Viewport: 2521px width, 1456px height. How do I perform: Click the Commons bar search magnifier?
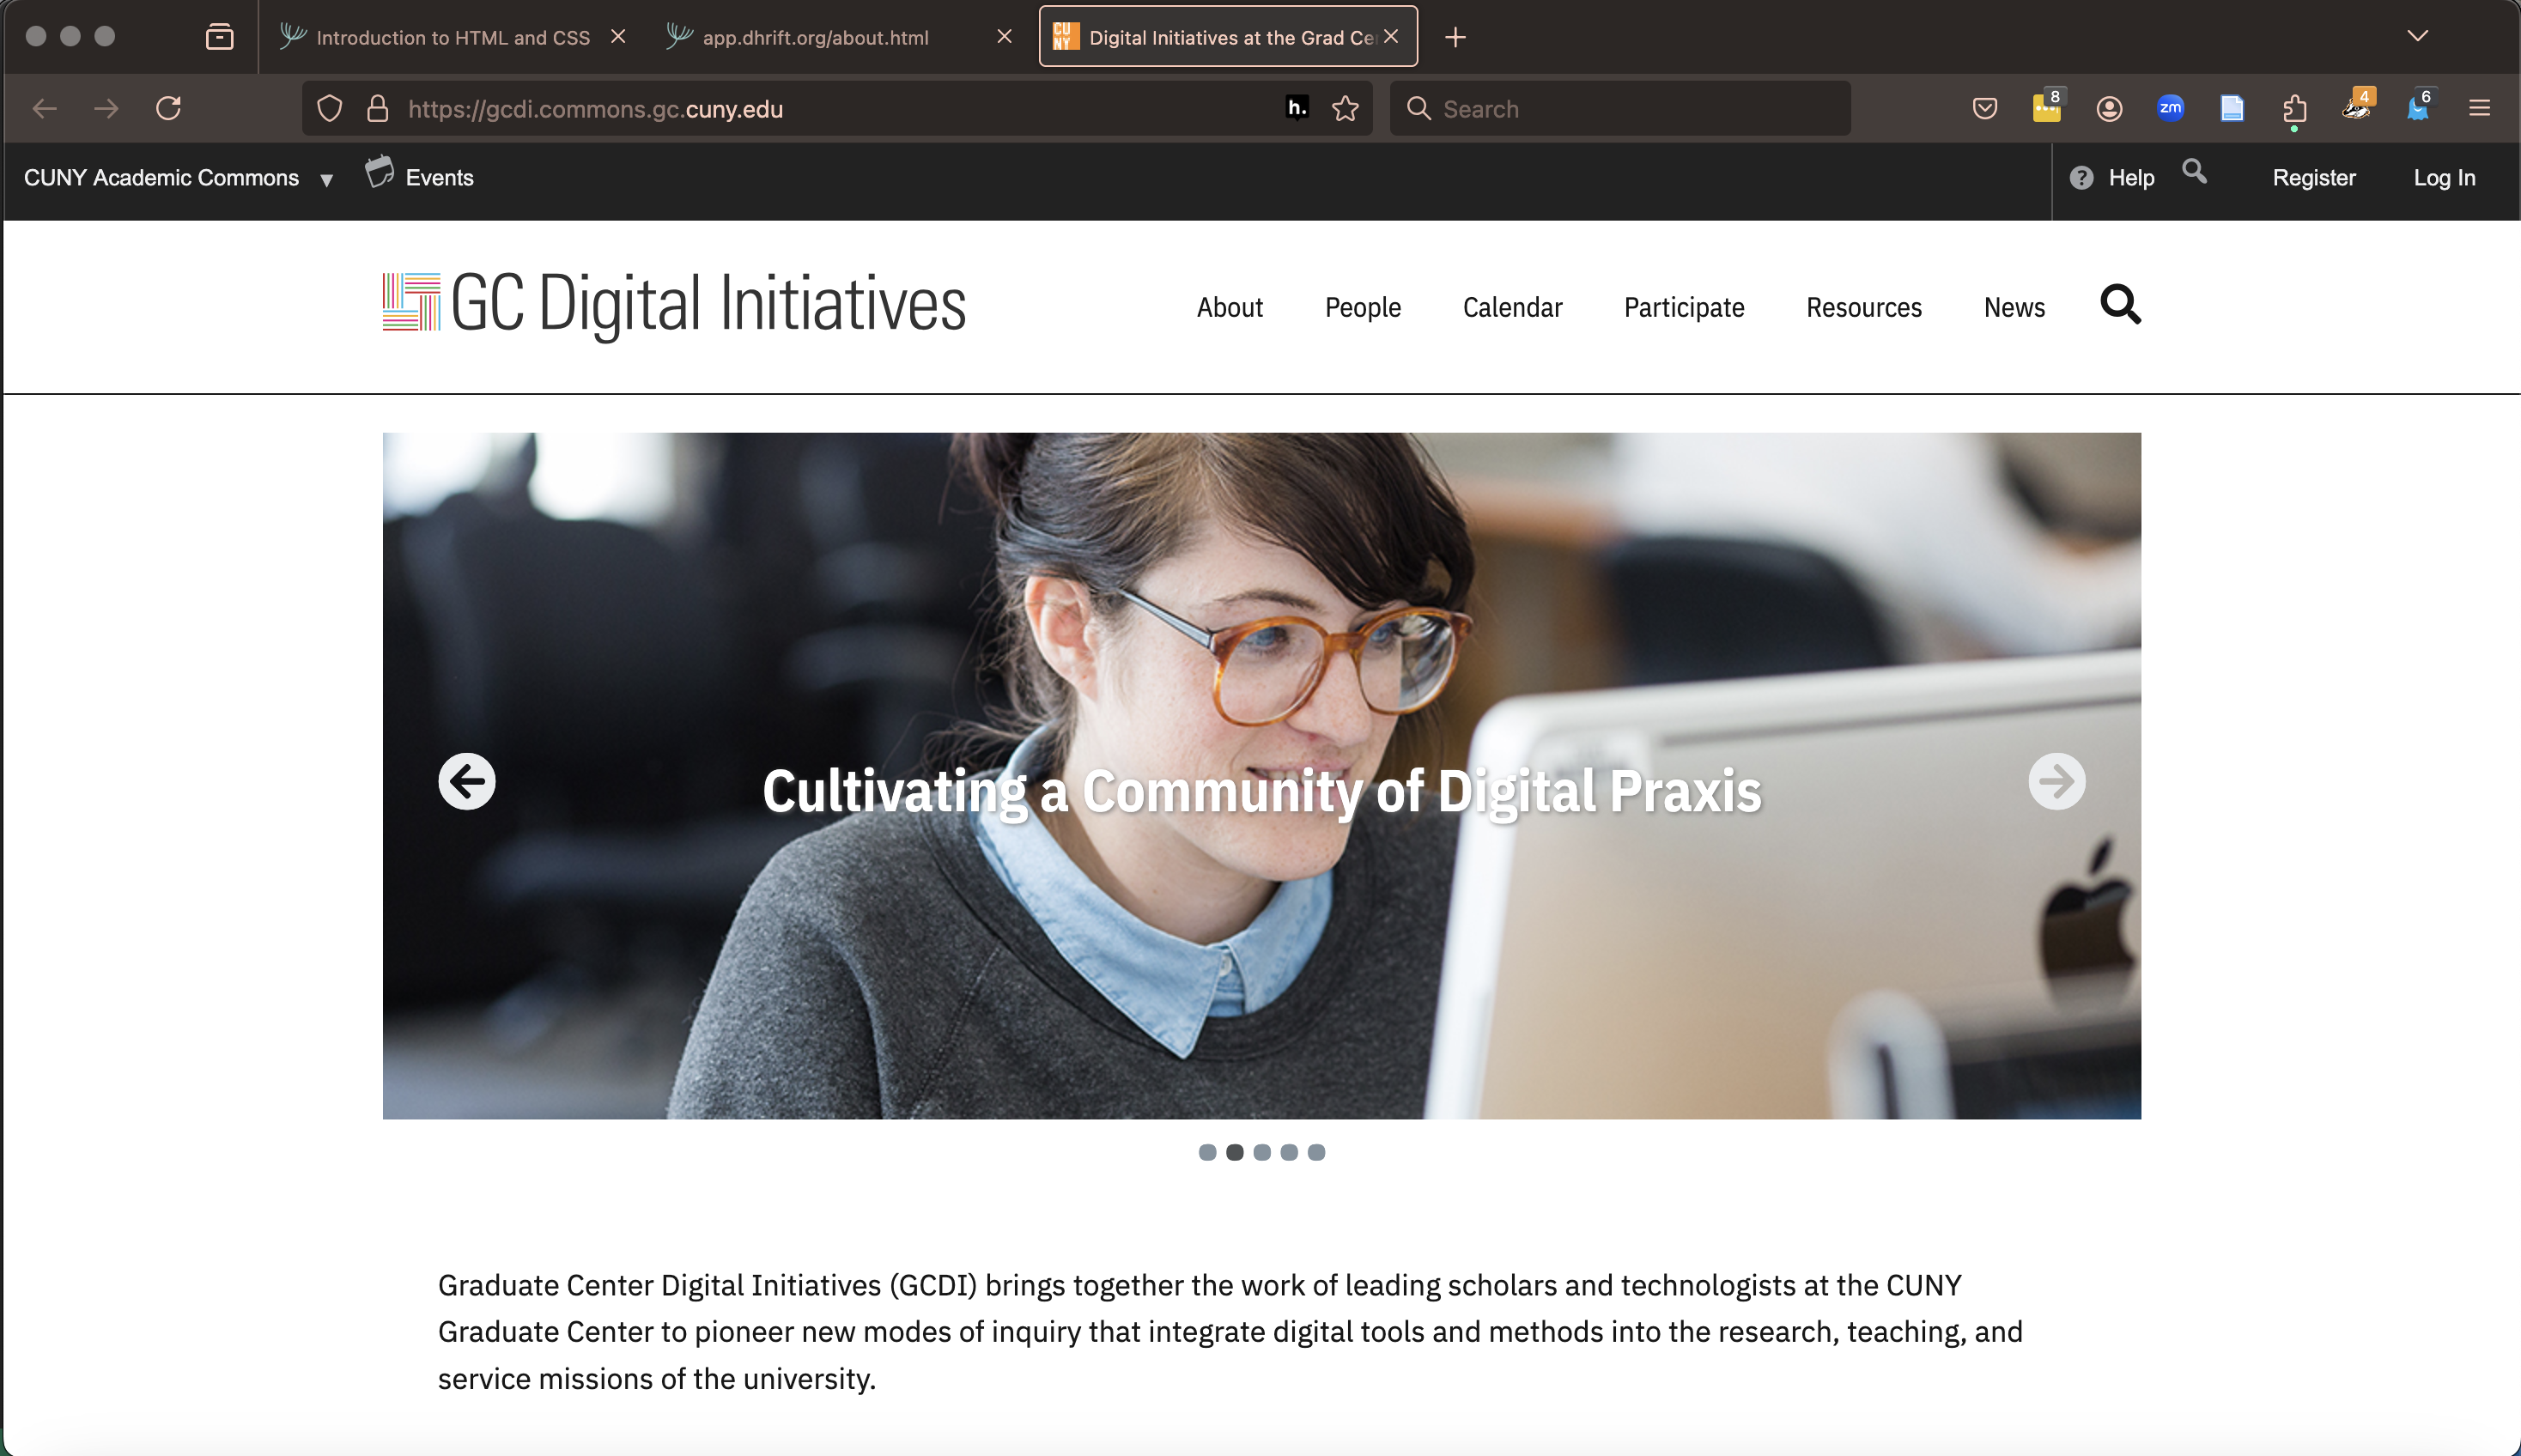(x=2194, y=172)
